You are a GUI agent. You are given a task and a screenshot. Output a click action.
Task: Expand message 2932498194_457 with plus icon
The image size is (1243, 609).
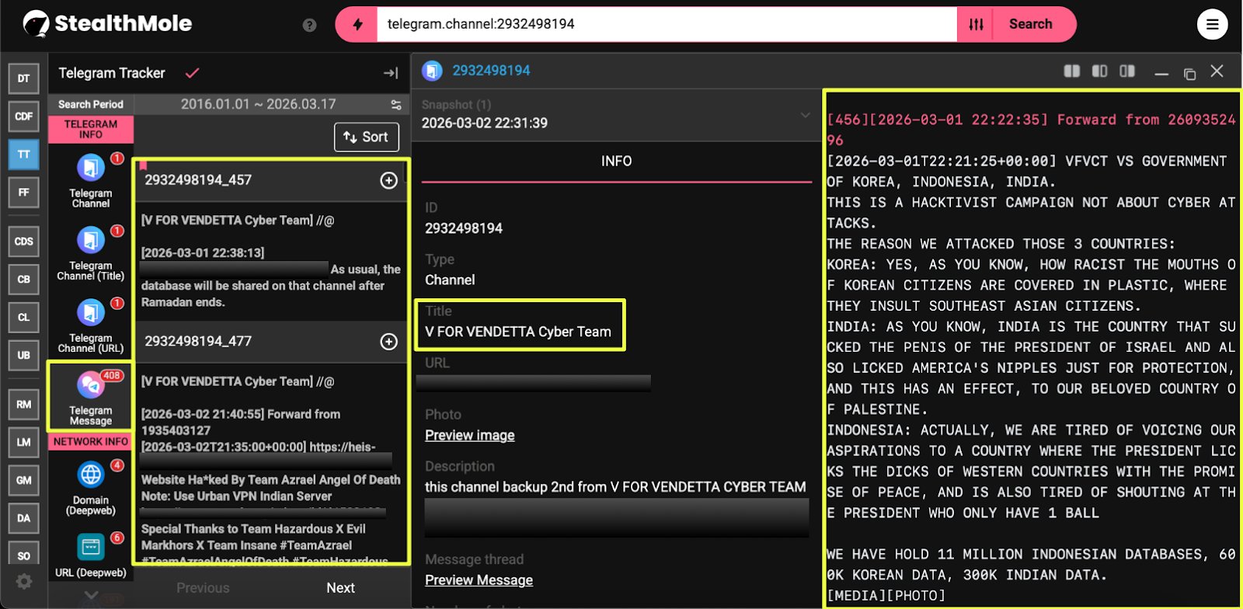tap(388, 180)
